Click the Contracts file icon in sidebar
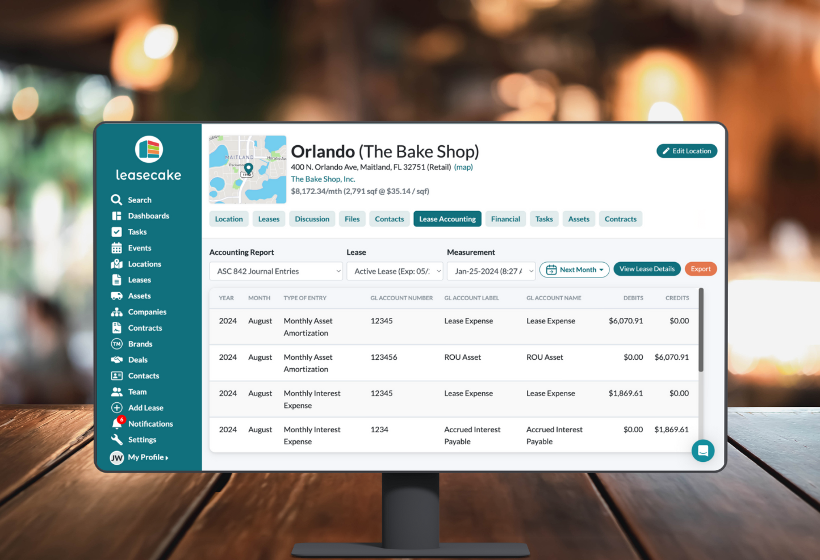Viewport: 820px width, 560px height. coord(116,328)
